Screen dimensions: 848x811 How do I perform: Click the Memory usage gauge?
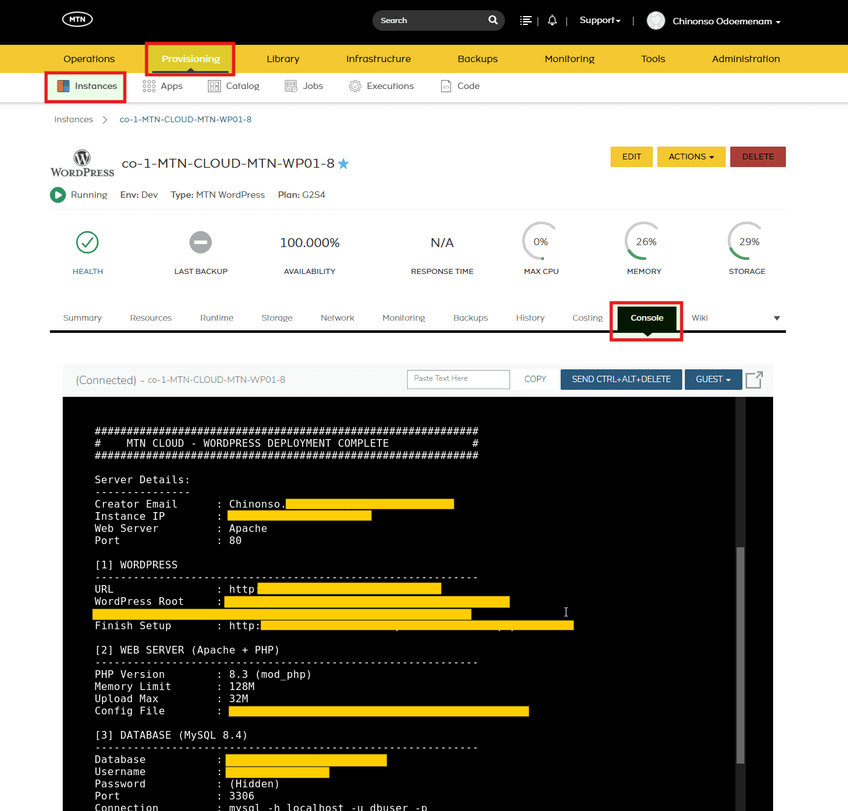click(x=644, y=241)
